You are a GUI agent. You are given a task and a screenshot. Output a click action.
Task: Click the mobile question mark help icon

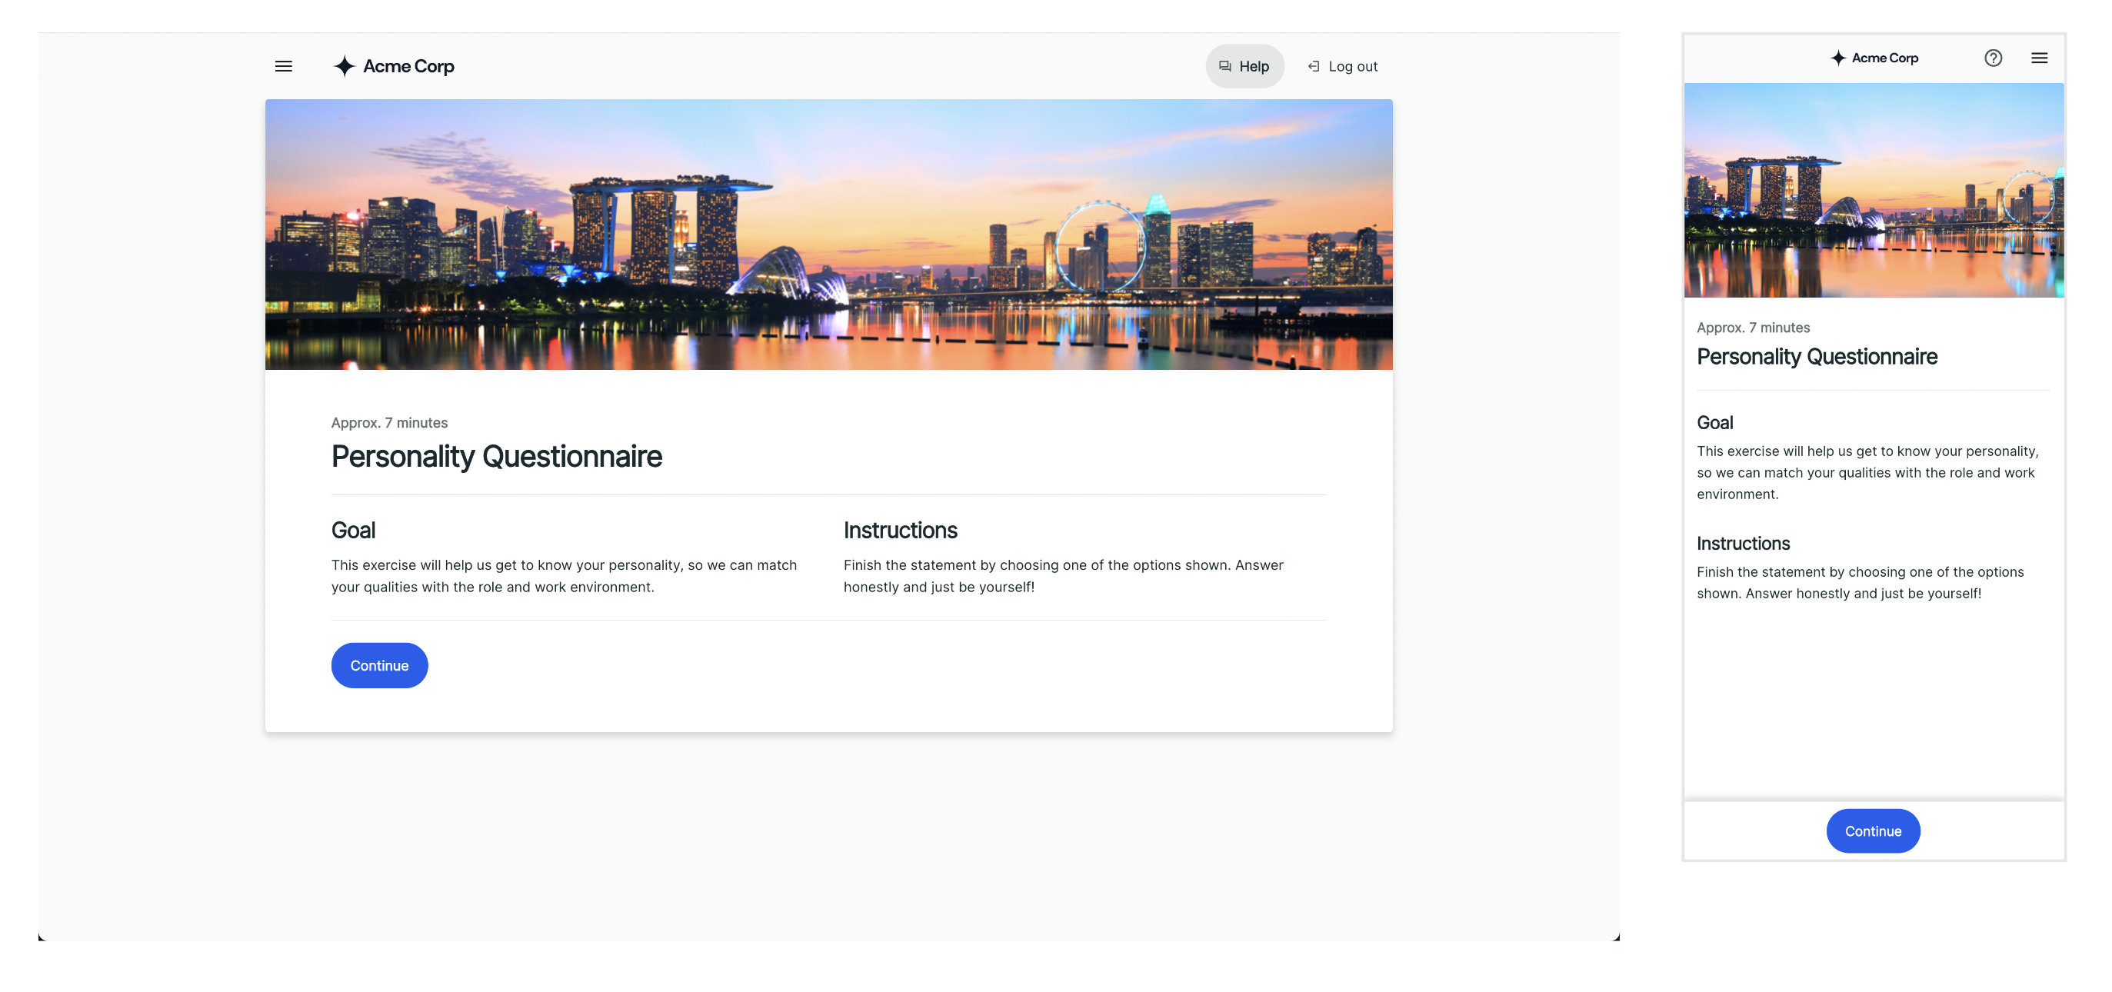click(x=1993, y=58)
